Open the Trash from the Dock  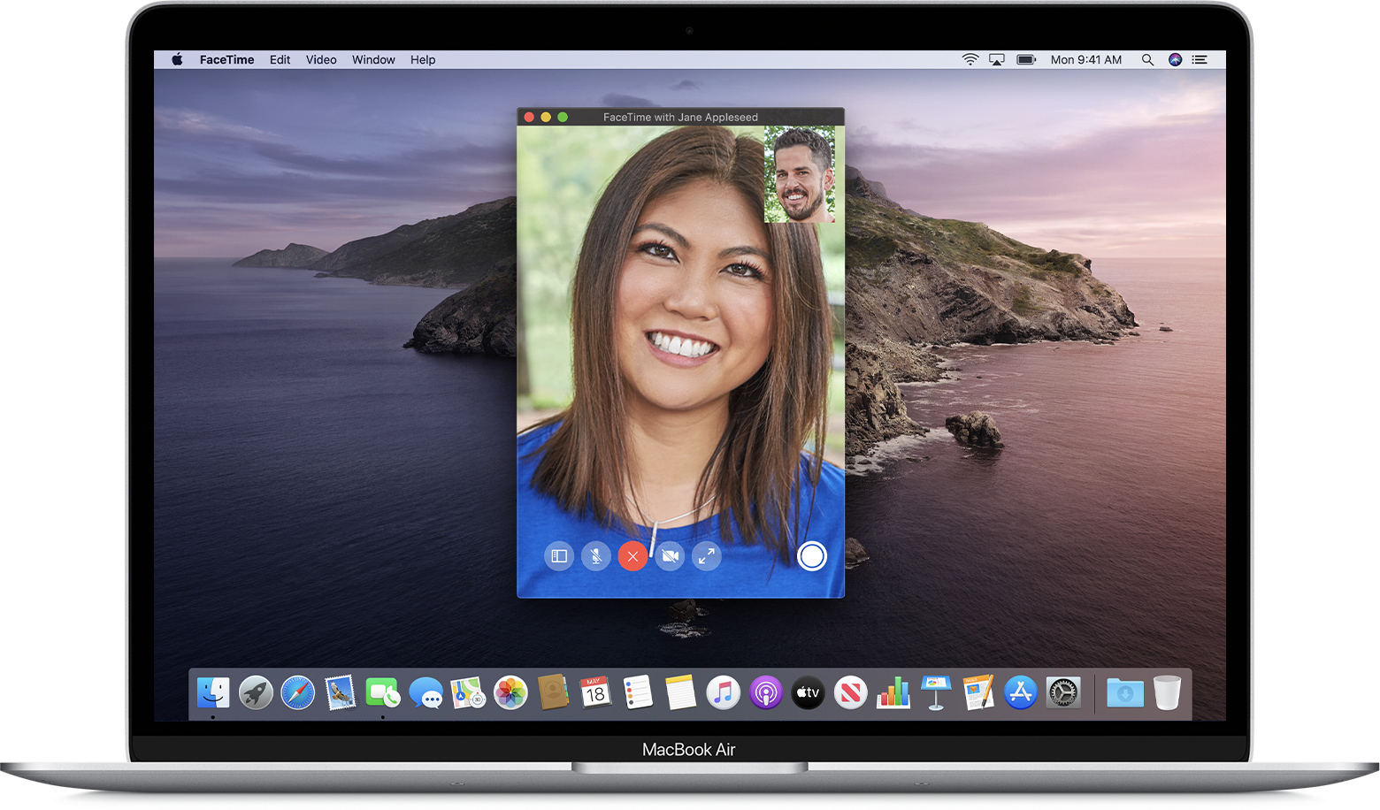coord(1167,692)
